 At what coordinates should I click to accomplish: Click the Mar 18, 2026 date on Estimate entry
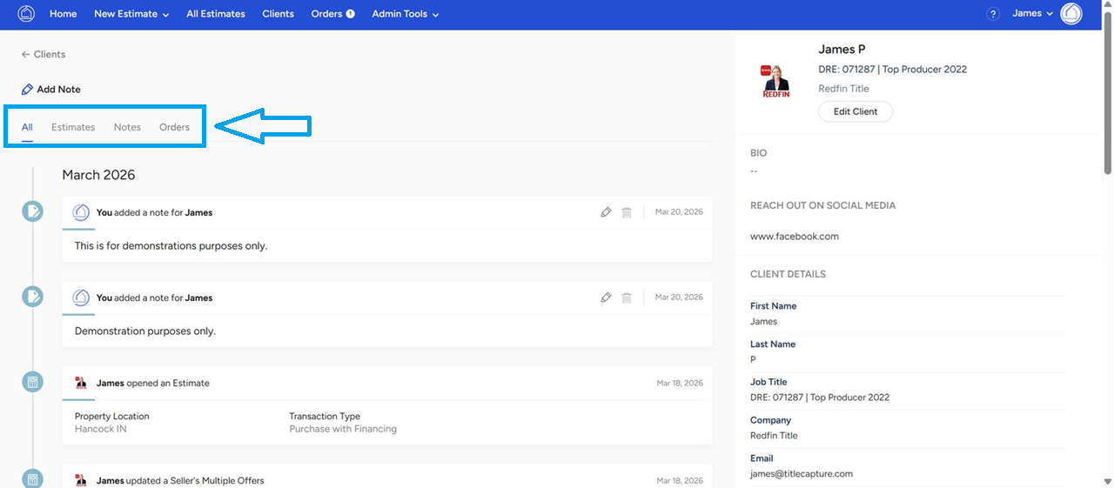point(680,383)
